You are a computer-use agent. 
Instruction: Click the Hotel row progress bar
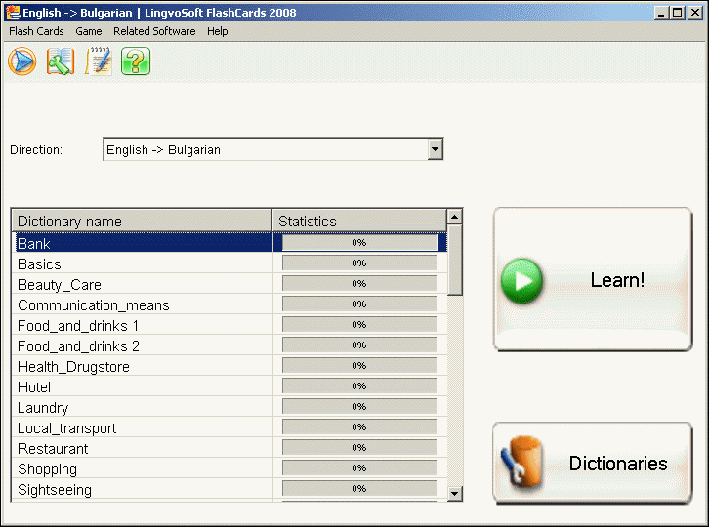359,386
